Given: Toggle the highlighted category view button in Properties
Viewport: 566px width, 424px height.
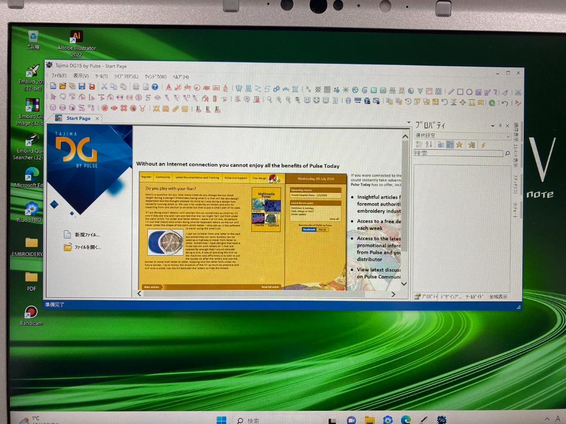Looking at the screenshot, I should (450, 144).
